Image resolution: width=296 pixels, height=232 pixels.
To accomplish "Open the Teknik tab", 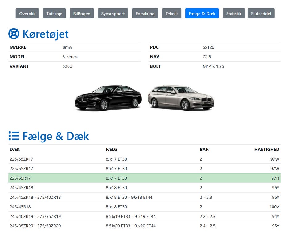I will coord(172,13).
